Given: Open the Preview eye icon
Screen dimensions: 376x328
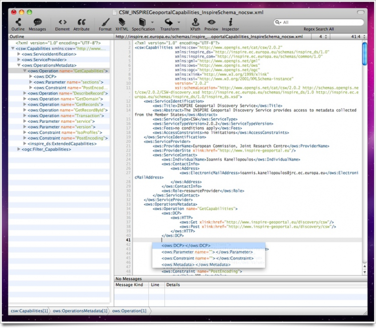Looking at the screenshot, I should (212, 22).
